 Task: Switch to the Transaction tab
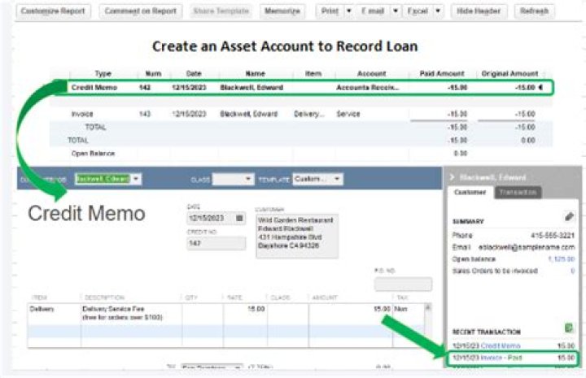coord(518,193)
